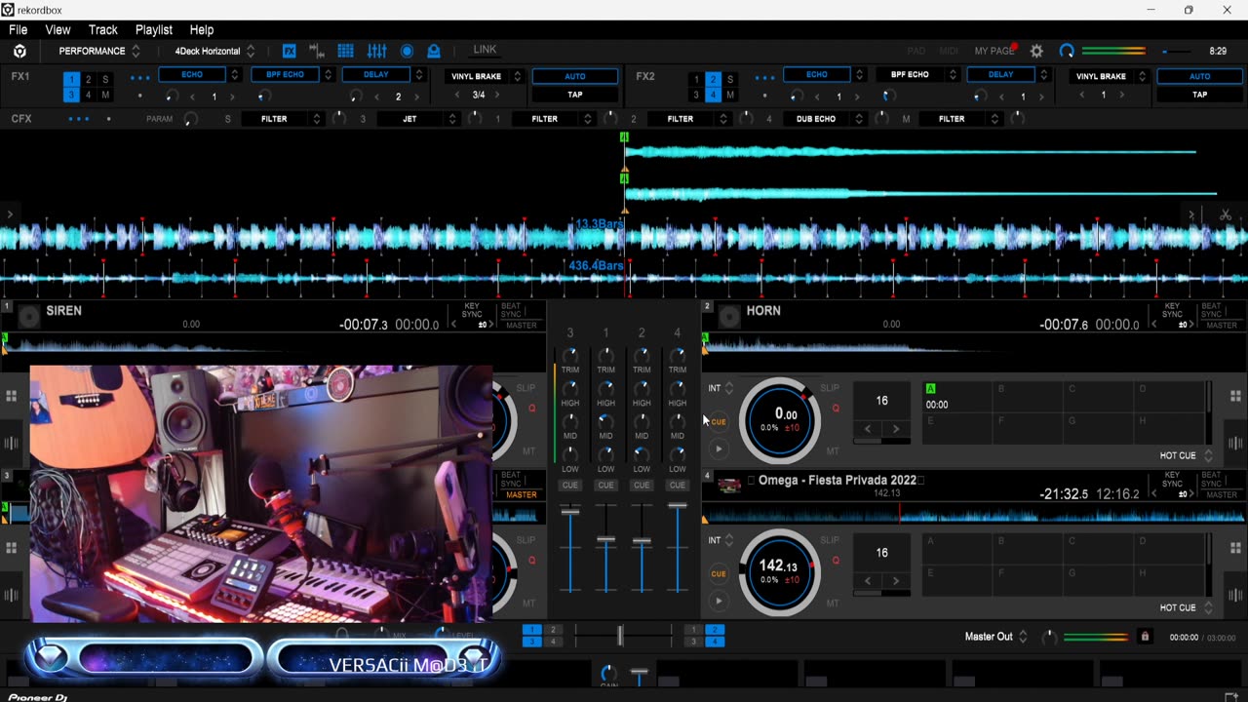1248x702 pixels.
Task: Click deck 2 loop halve left arrow
Action: click(x=868, y=428)
